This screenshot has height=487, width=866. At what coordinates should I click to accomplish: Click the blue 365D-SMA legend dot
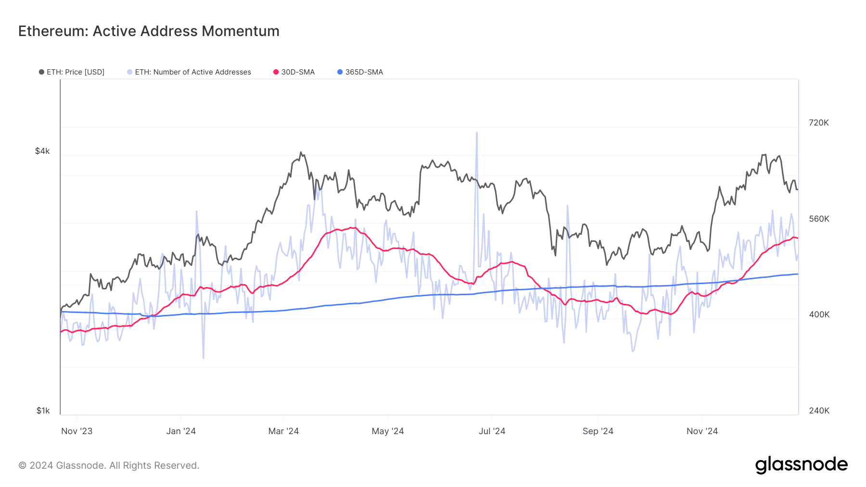[340, 72]
